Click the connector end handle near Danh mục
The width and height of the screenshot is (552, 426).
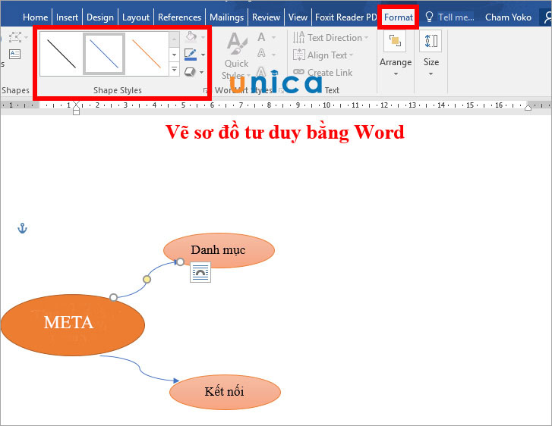(x=180, y=262)
